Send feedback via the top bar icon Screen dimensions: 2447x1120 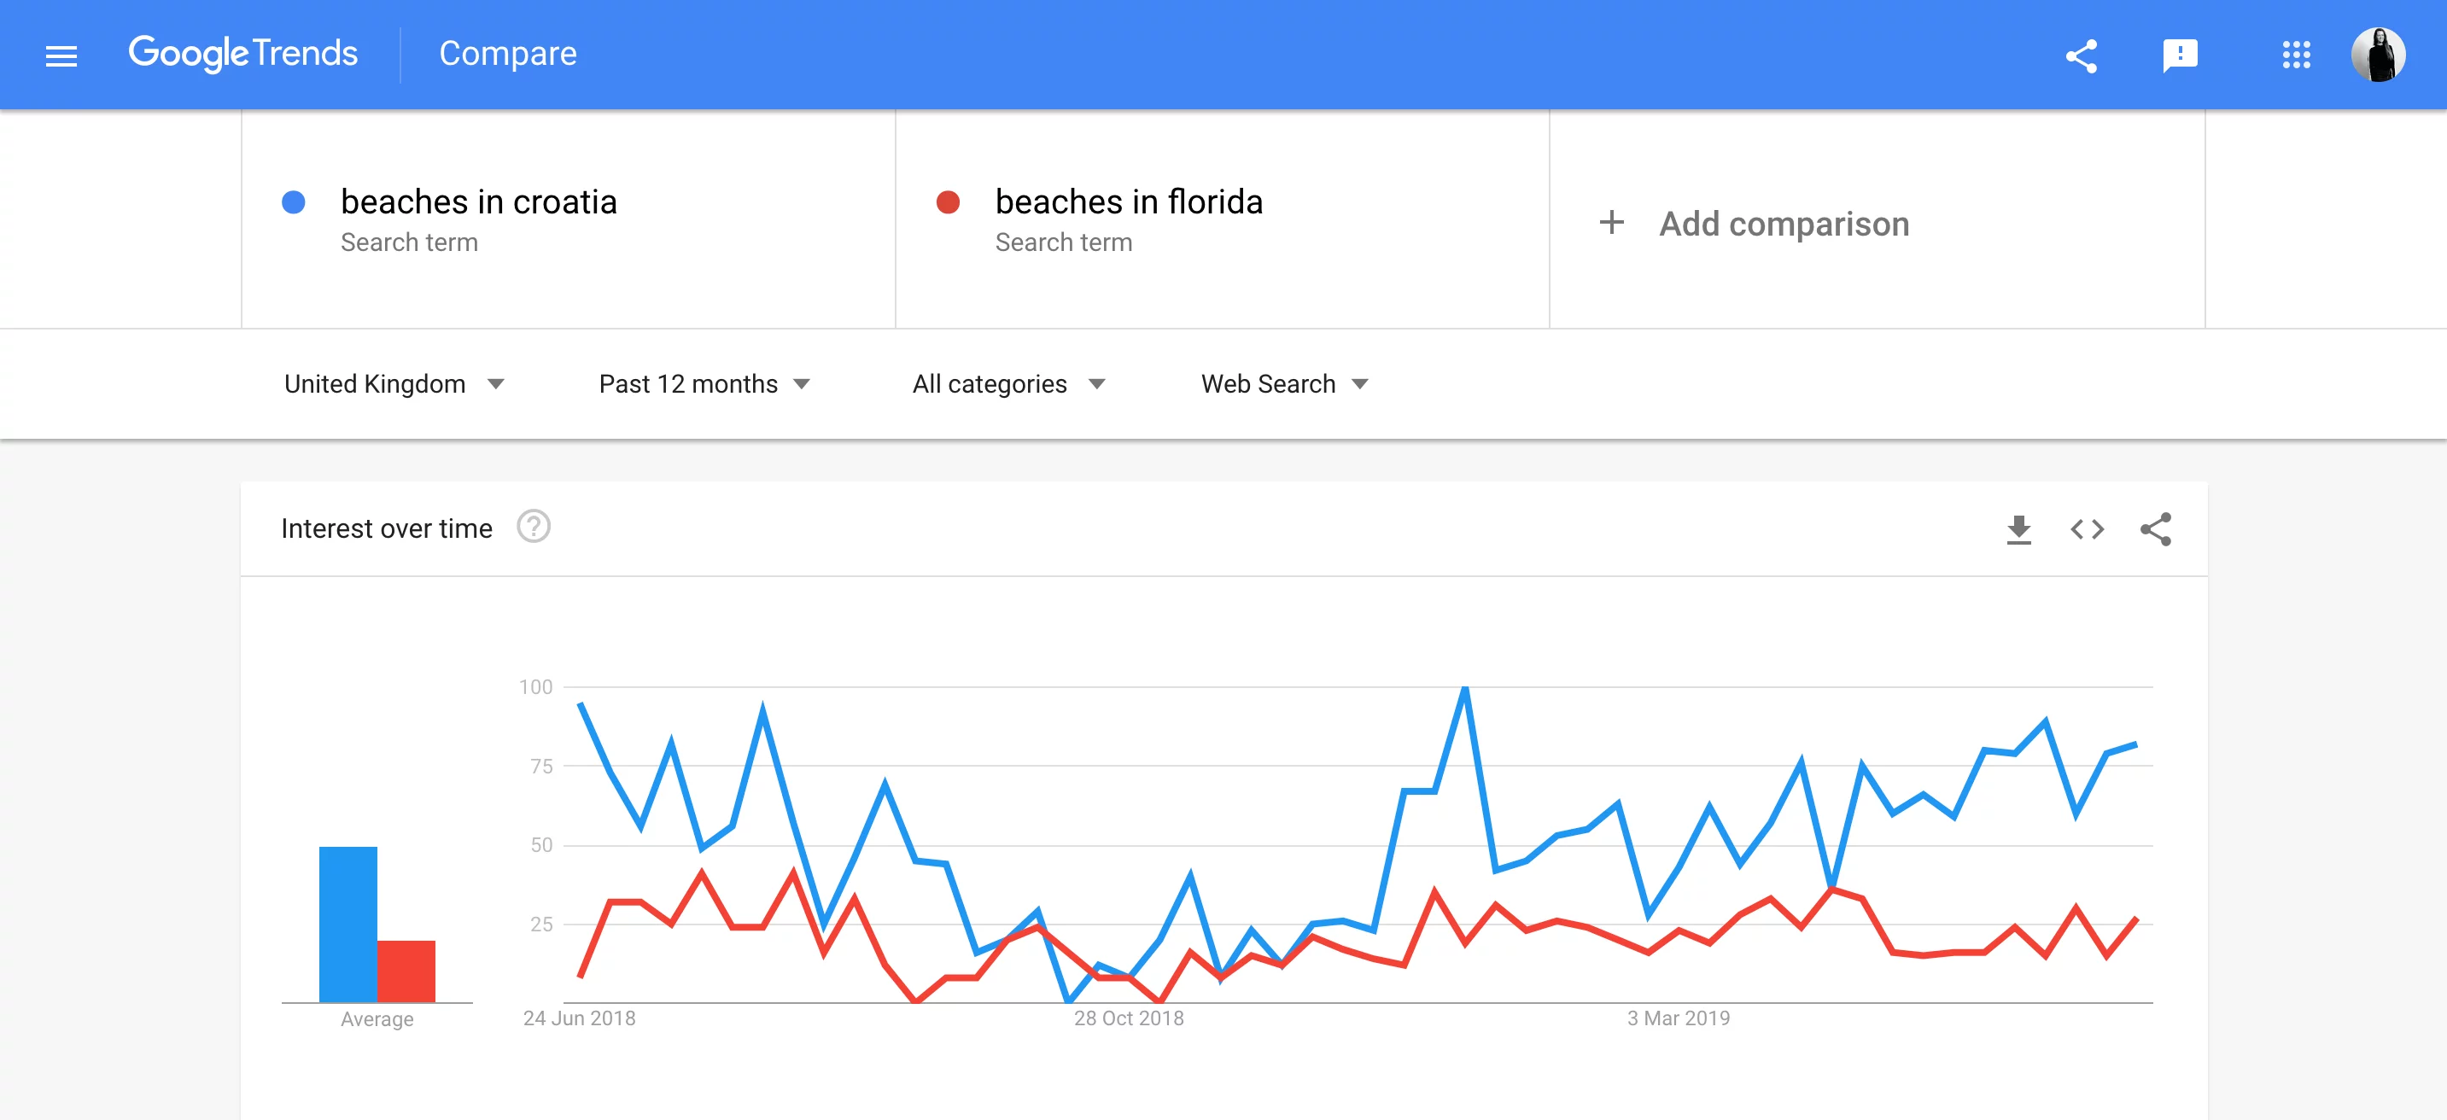click(2179, 54)
